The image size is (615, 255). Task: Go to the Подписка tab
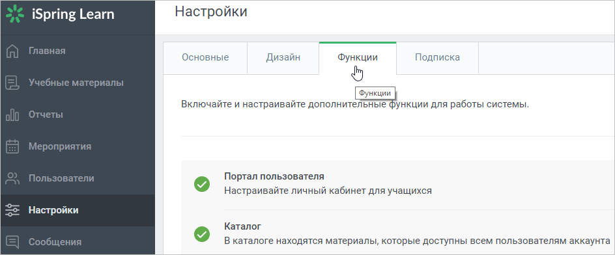click(x=437, y=58)
